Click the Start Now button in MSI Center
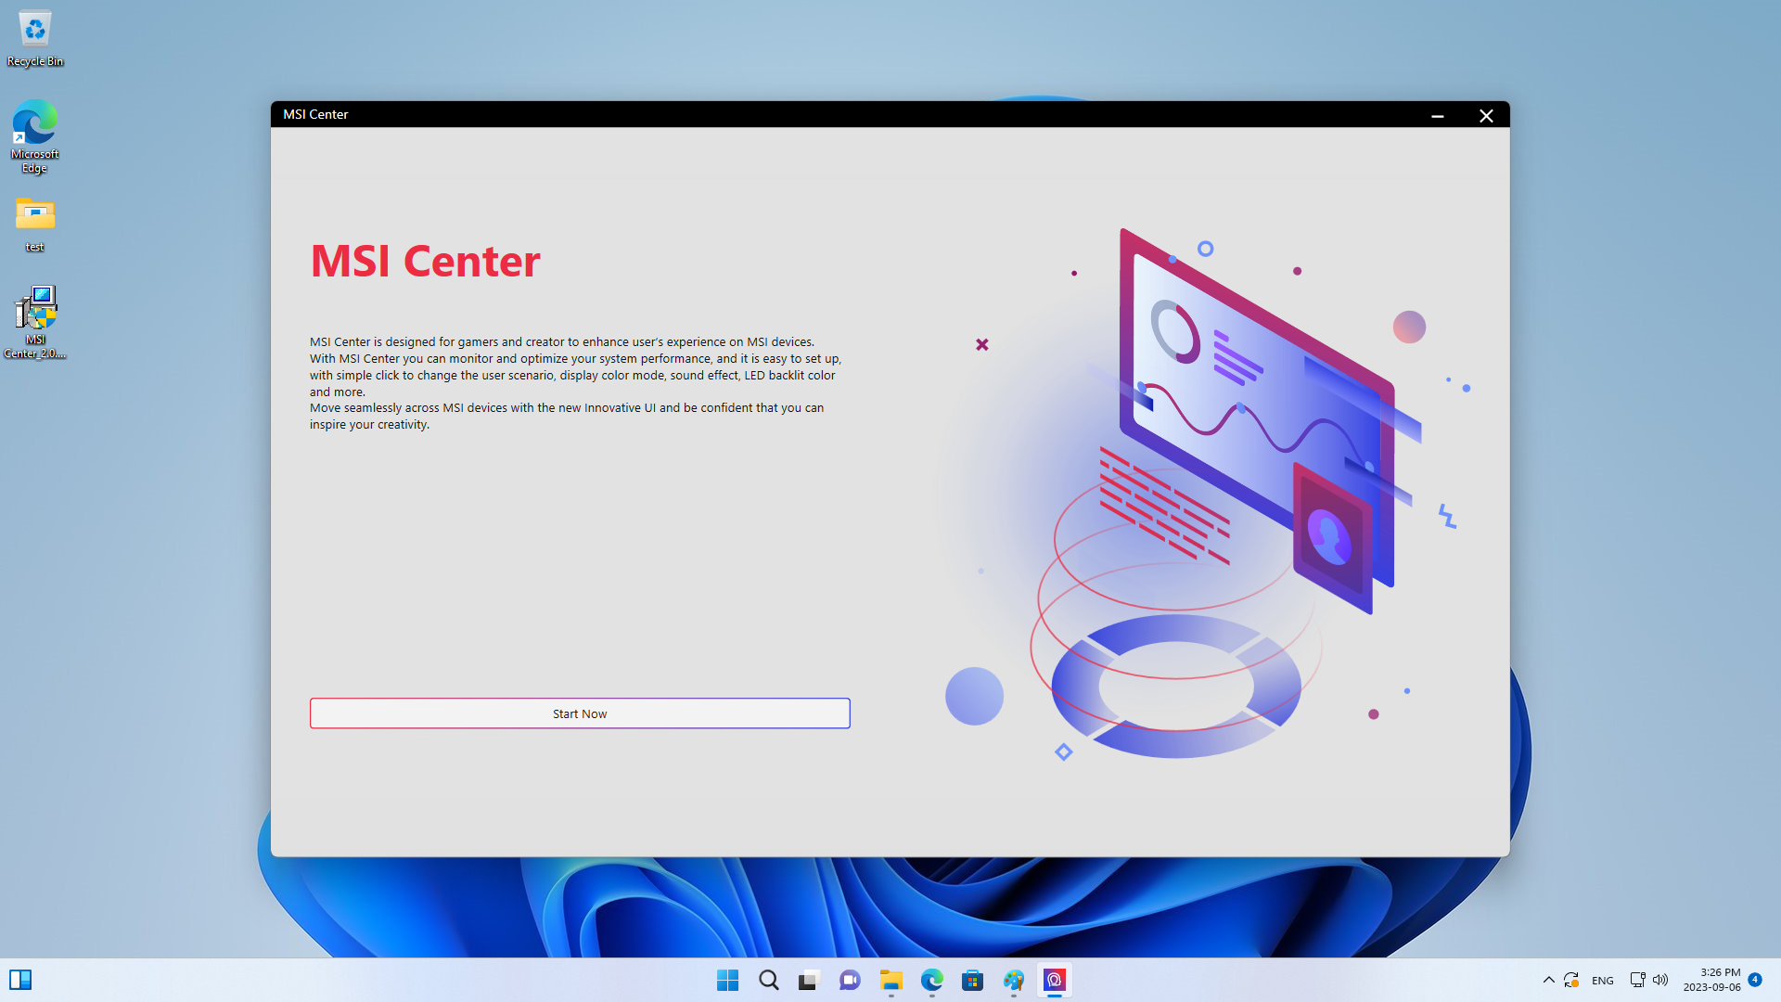The height and width of the screenshot is (1002, 1781). (x=579, y=713)
